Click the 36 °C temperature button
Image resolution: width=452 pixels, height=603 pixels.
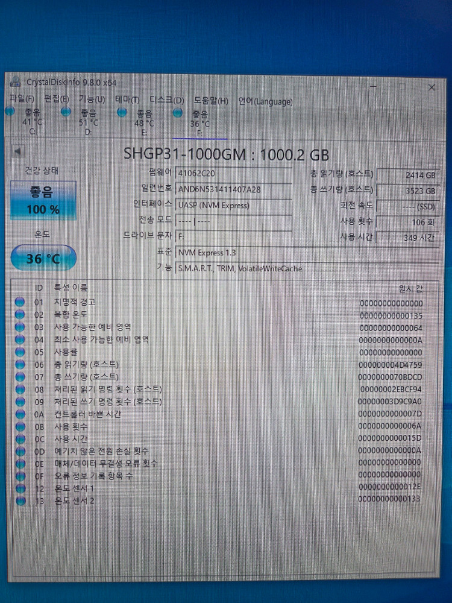(x=43, y=258)
